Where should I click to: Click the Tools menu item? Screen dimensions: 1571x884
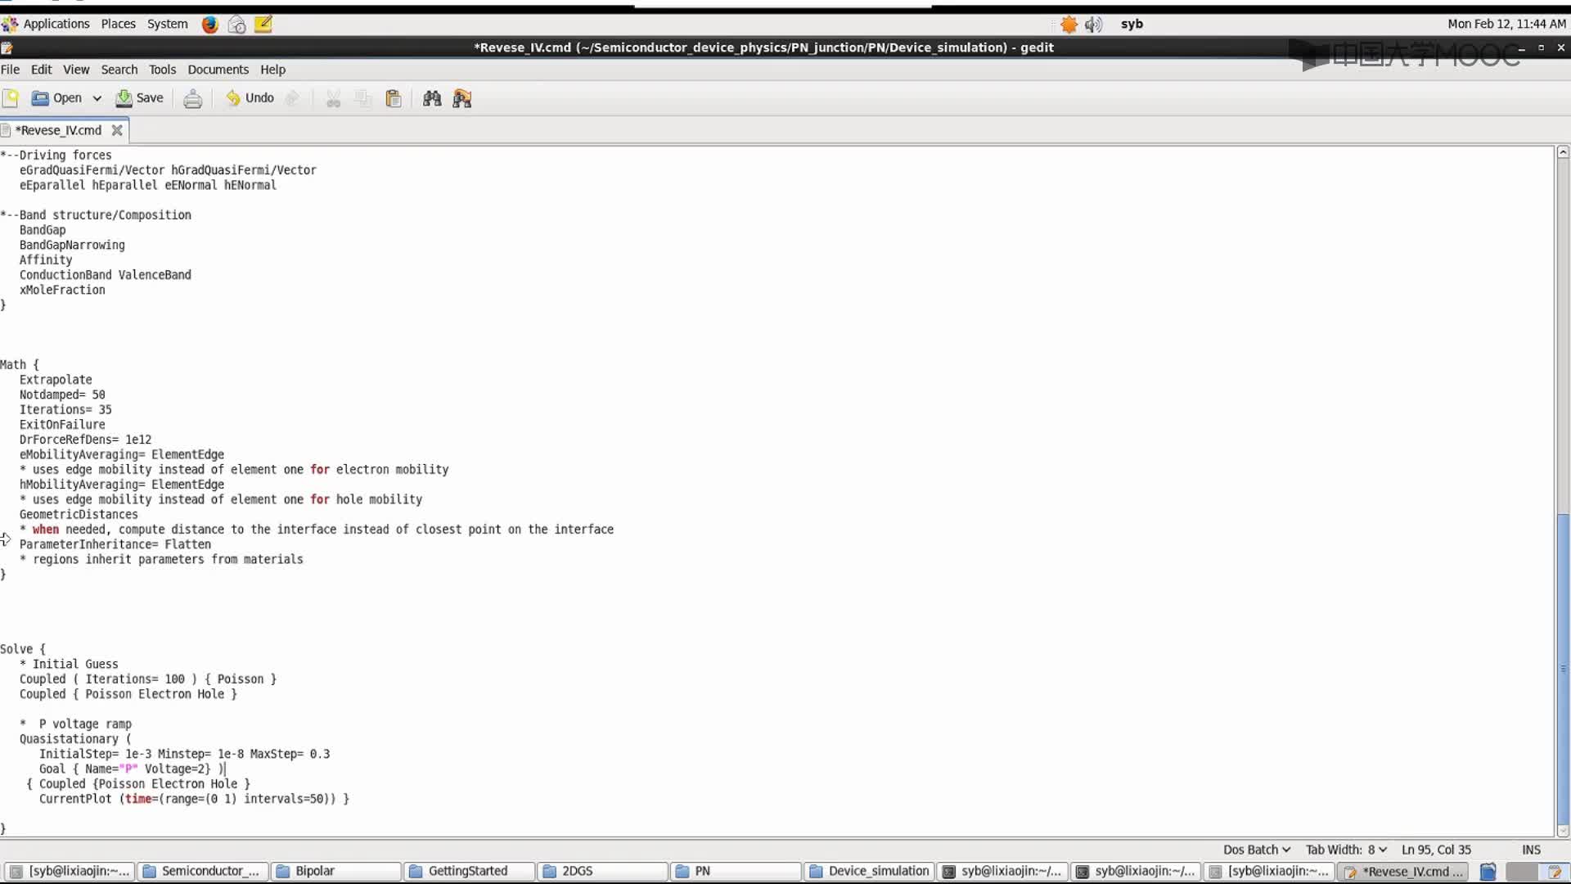(x=162, y=69)
